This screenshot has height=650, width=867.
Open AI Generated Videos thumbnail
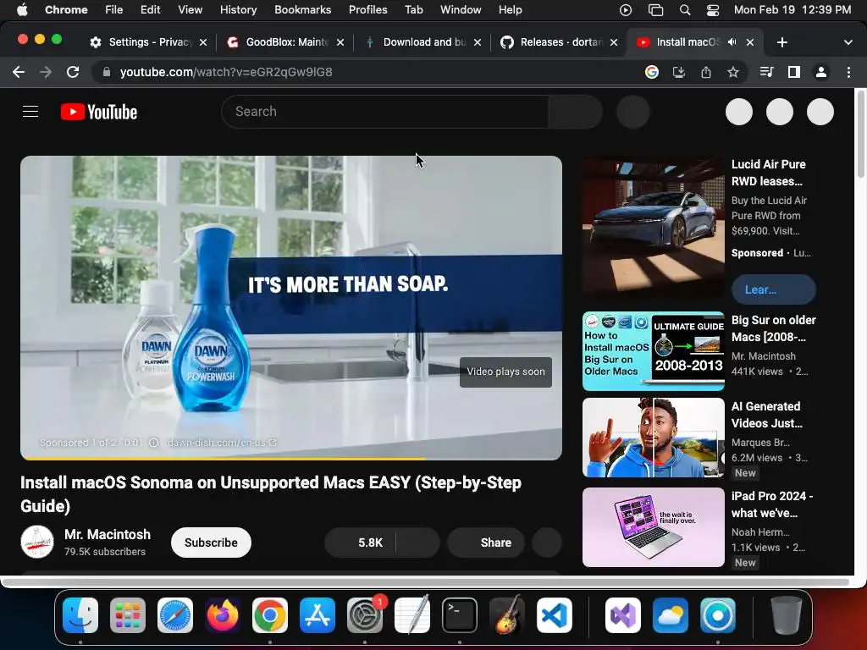[x=654, y=438]
